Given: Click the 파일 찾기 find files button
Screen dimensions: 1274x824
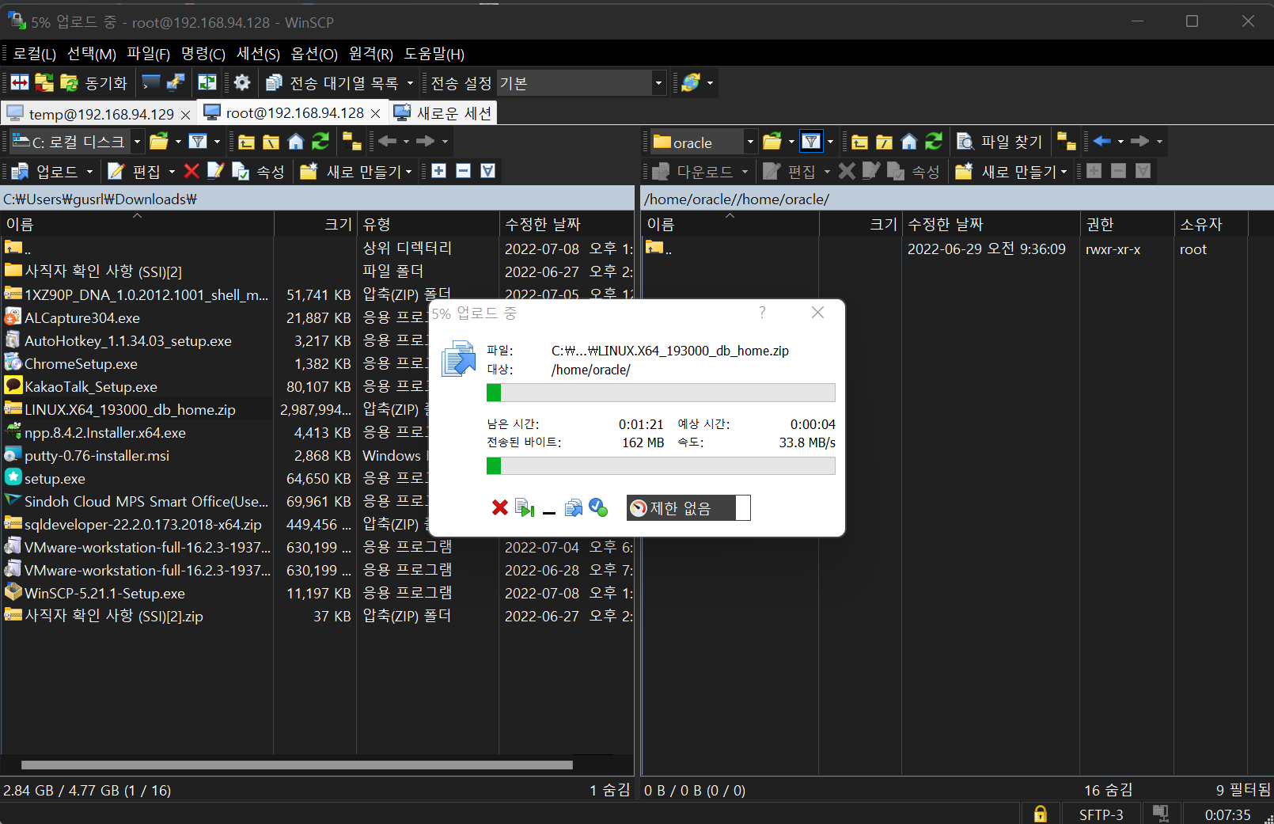Looking at the screenshot, I should pos(1000,142).
